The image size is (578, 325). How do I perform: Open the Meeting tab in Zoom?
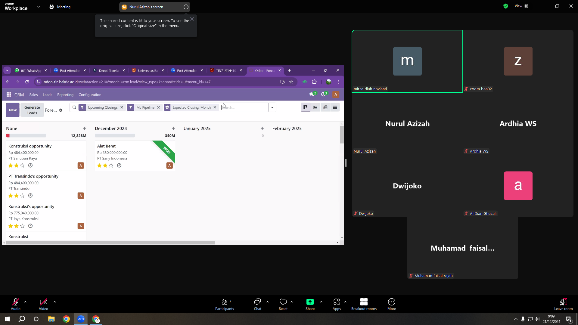click(60, 7)
